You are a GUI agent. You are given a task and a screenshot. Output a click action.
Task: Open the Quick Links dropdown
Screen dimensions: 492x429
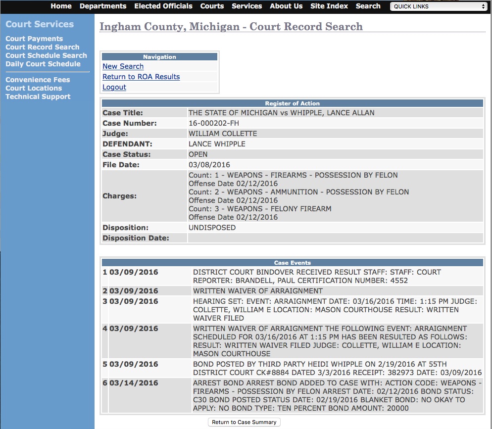tap(439, 6)
